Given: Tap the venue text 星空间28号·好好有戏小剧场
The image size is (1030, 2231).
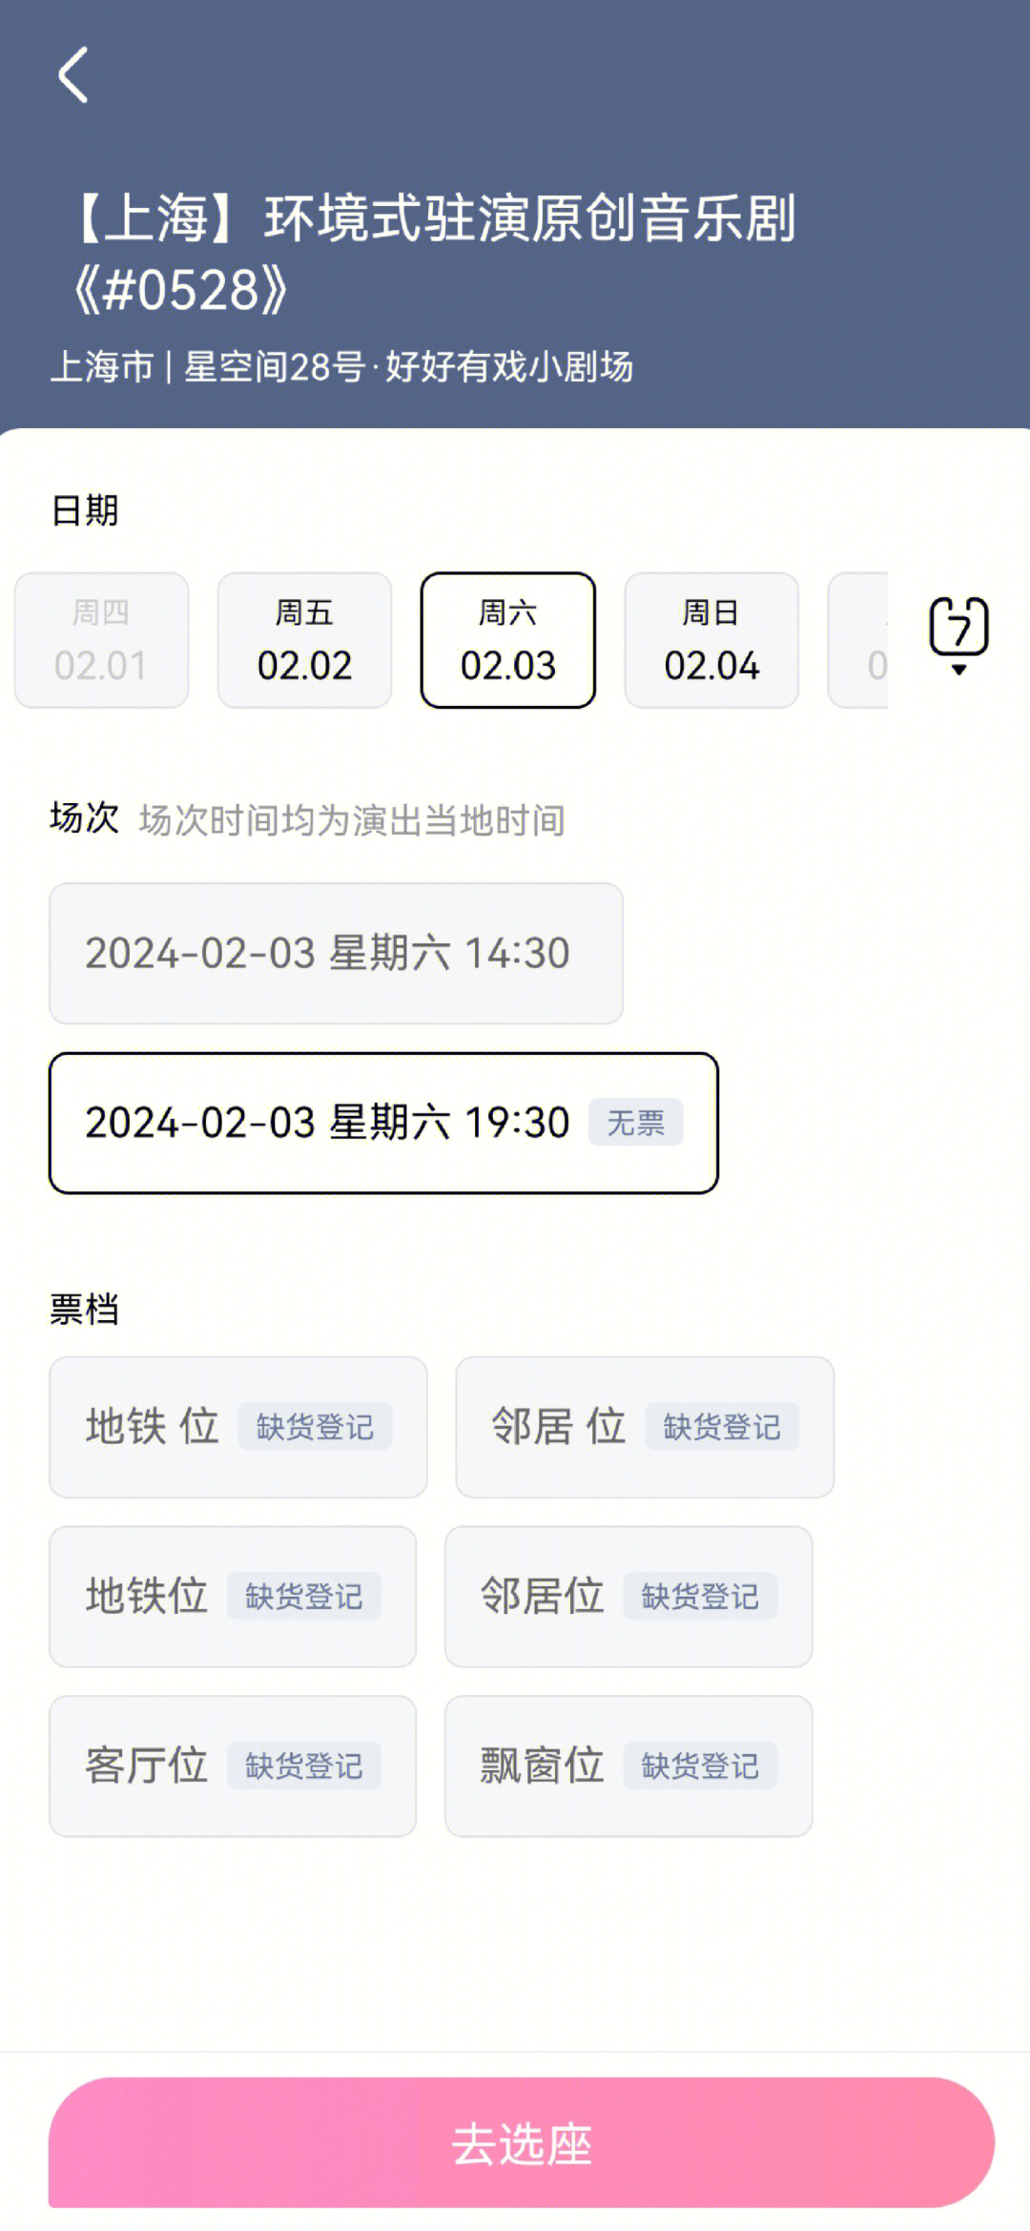Looking at the screenshot, I should tap(408, 366).
